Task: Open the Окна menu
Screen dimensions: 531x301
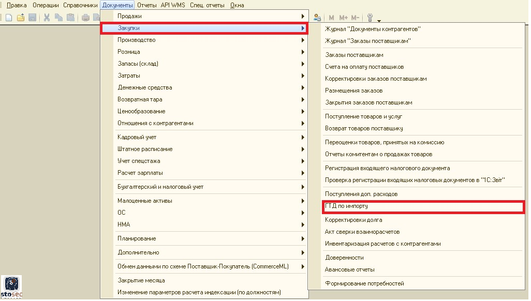Action: tap(237, 5)
